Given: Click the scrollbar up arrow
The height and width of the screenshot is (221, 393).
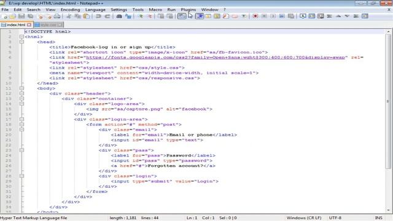Looking at the screenshot, I should (x=388, y=32).
